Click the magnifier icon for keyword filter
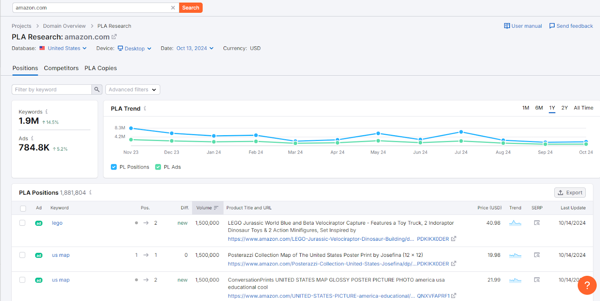This screenshot has height=301, width=600. (x=97, y=89)
